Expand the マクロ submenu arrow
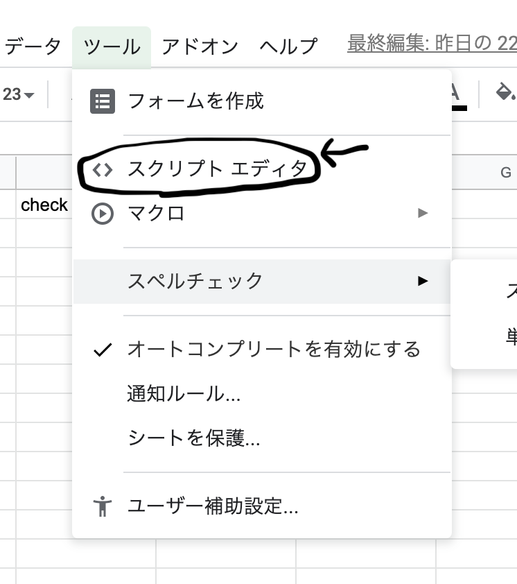517x584 pixels. click(x=423, y=213)
